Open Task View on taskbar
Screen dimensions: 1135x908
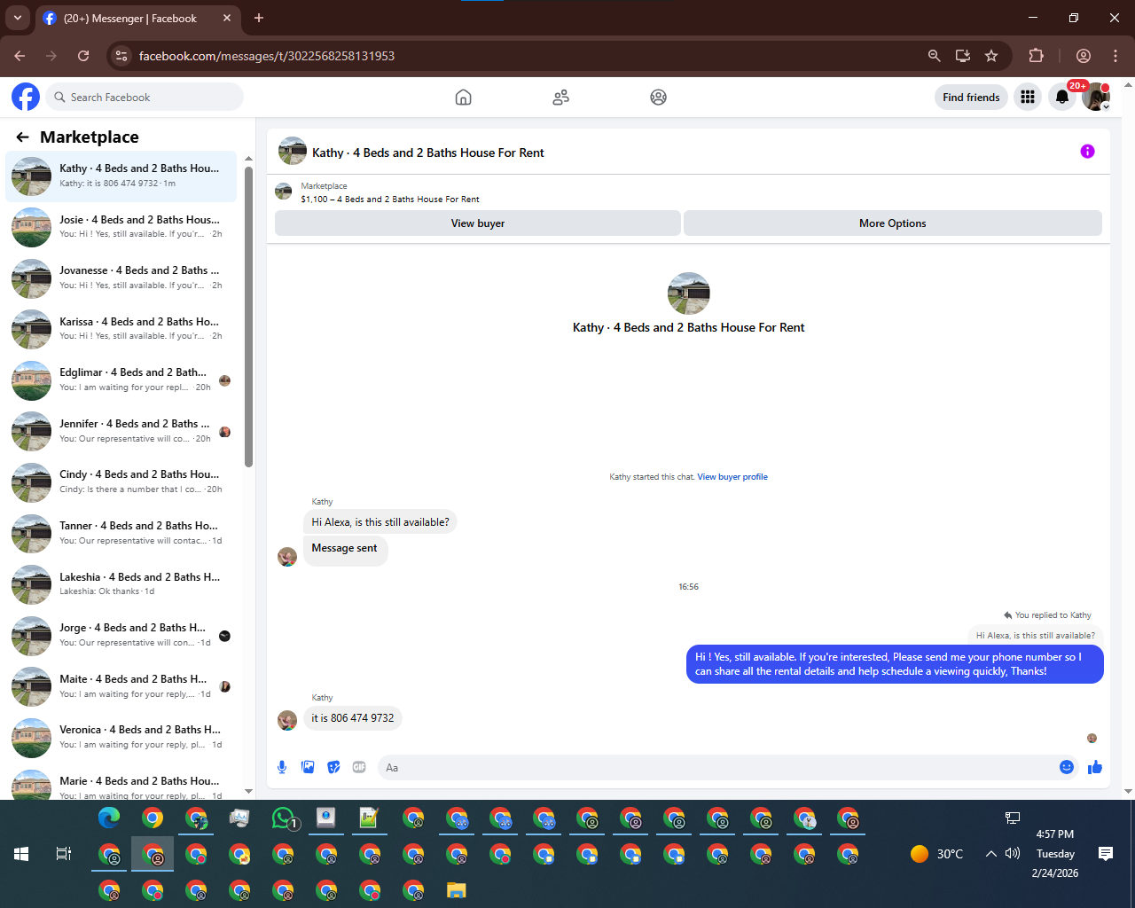[x=64, y=854]
